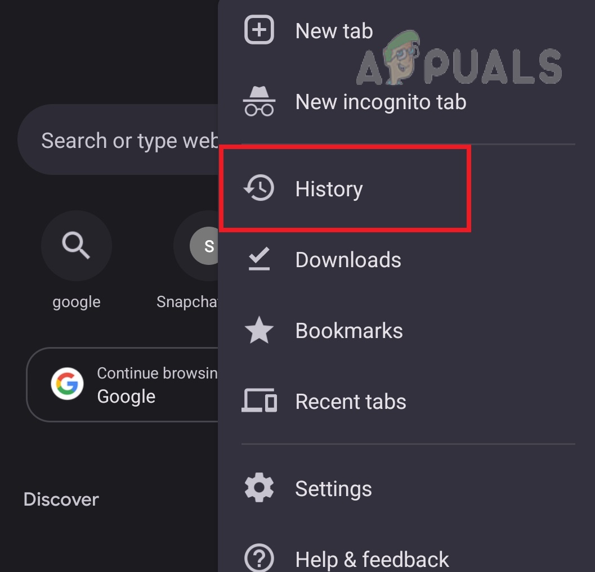Select Help & feedback menu item
This screenshot has height=572, width=595.
372,558
